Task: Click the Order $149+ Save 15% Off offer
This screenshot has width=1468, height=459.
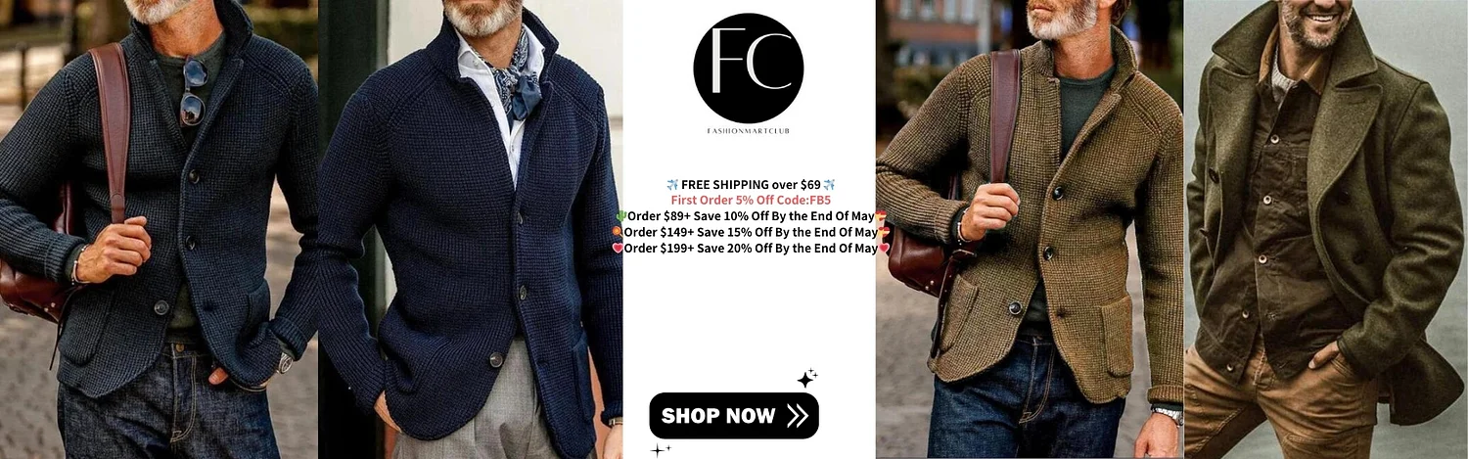Action: [751, 232]
